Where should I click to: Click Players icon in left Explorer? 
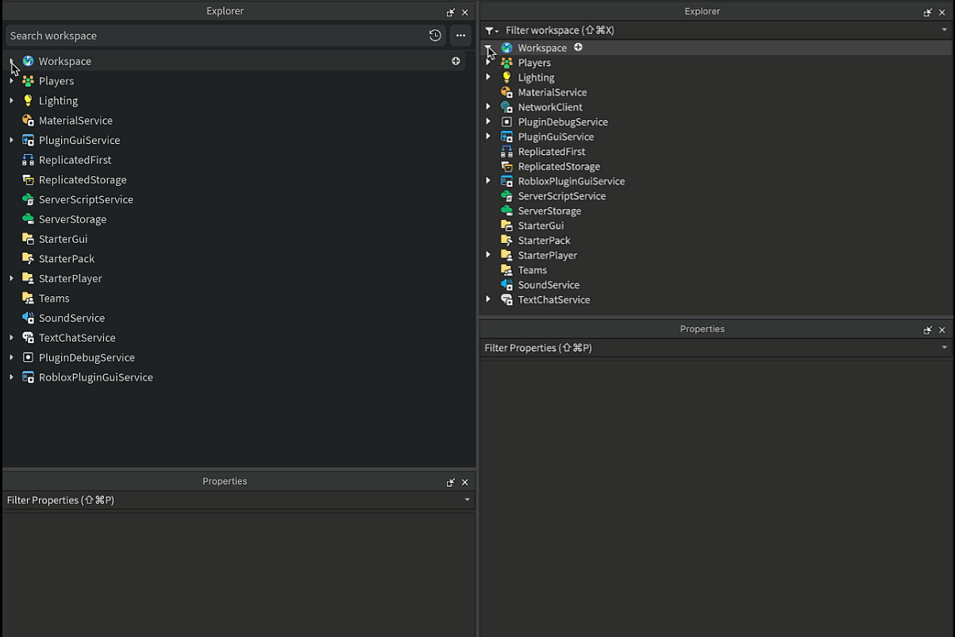28,81
